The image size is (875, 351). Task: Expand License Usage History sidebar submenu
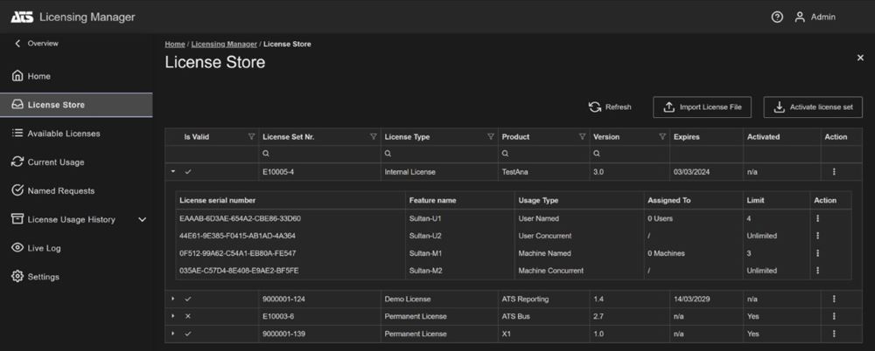[142, 219]
